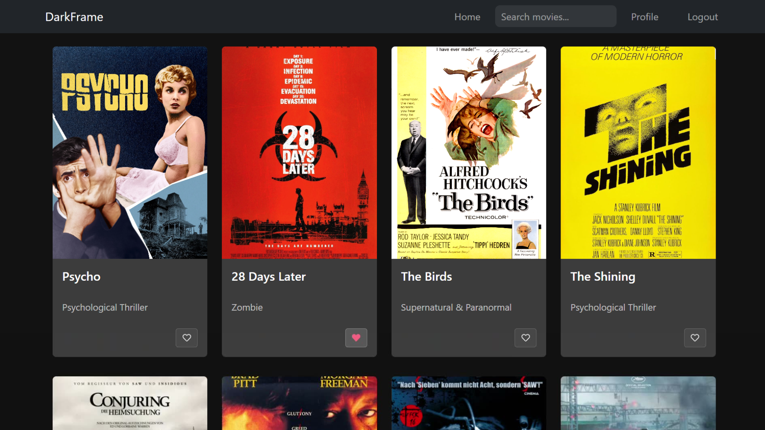Image resolution: width=765 pixels, height=430 pixels.
Task: Go to the Home page
Action: [x=467, y=17]
